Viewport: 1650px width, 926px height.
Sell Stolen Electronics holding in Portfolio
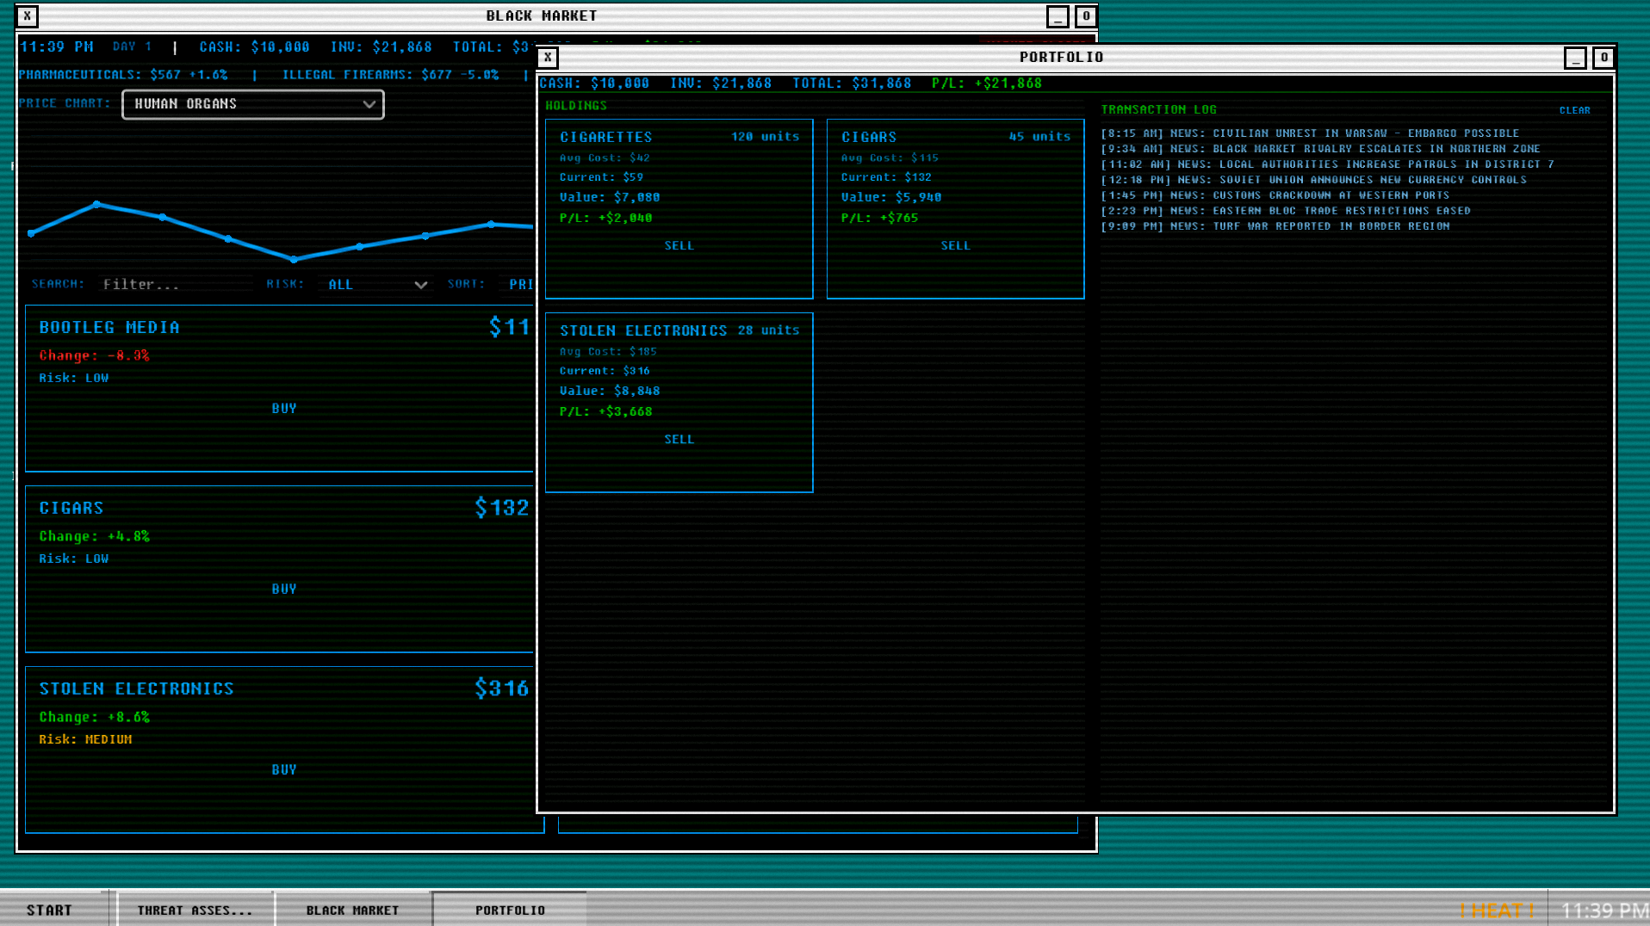click(679, 440)
